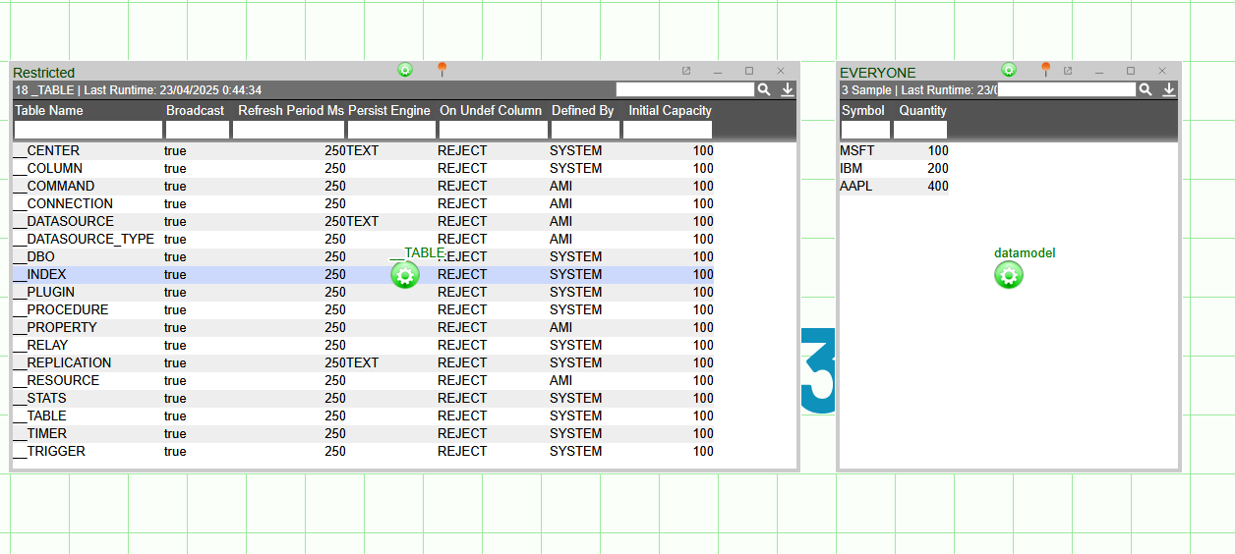Open the datamodel gear icon
1235x554 pixels.
click(1008, 275)
